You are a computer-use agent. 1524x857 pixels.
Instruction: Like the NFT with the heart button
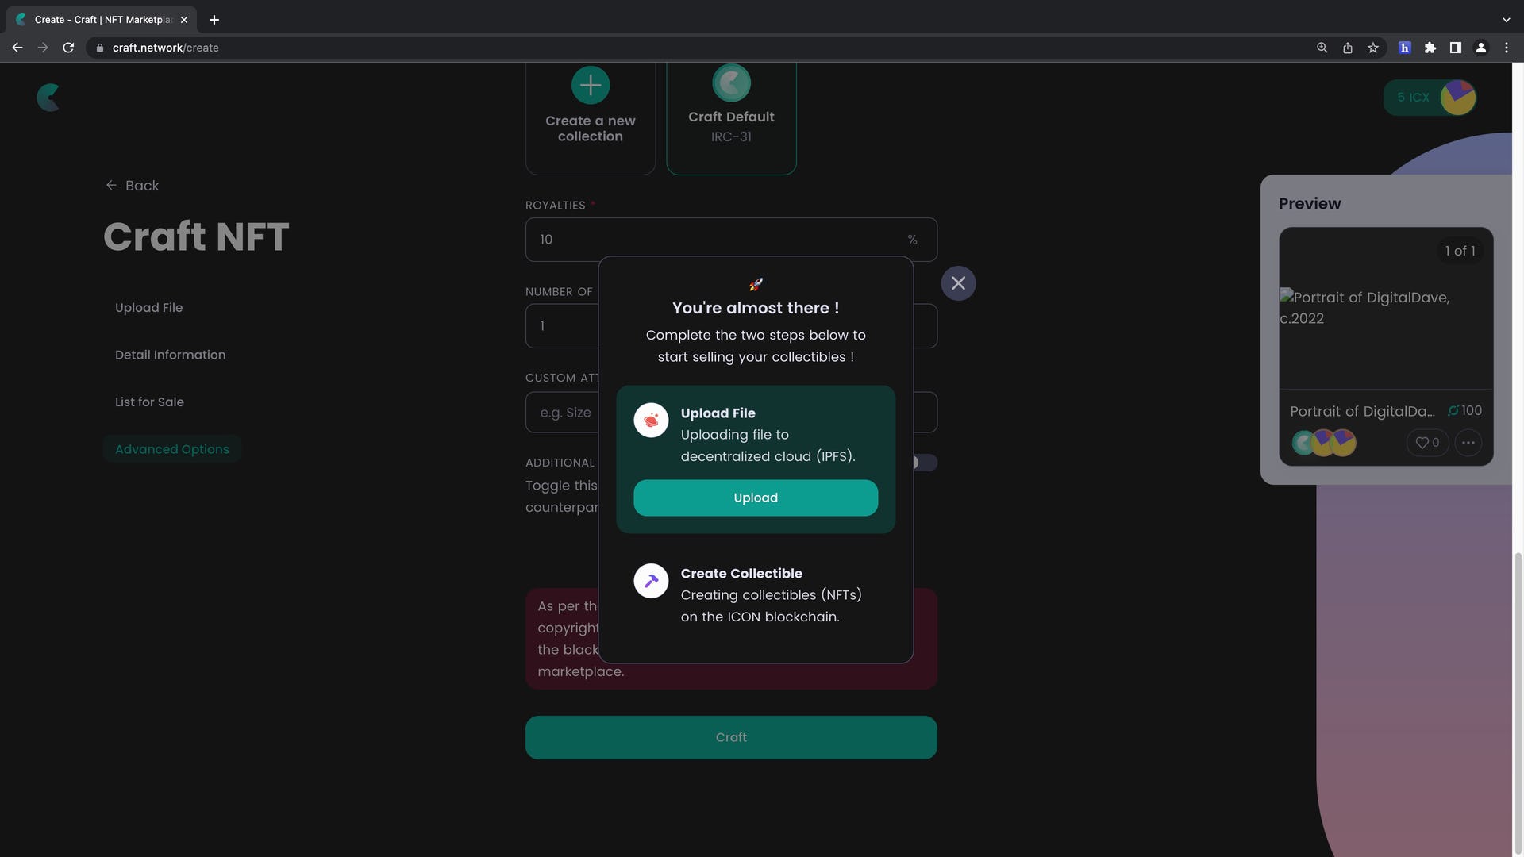(x=1427, y=443)
